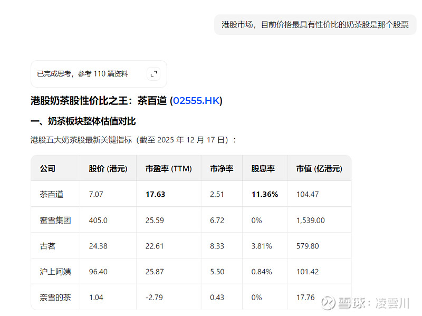Select the company cell '沪上阿姨'
Screen dimensions: 422x316
click(55, 272)
